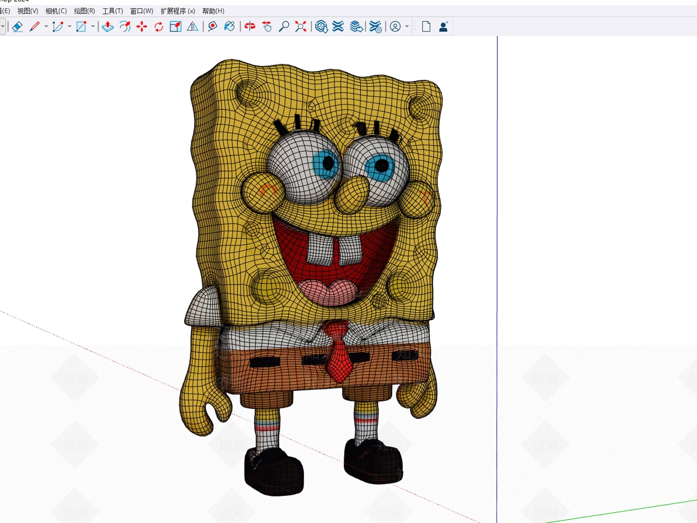Select the Move tool
Image resolution: width=697 pixels, height=523 pixels.
(x=142, y=27)
